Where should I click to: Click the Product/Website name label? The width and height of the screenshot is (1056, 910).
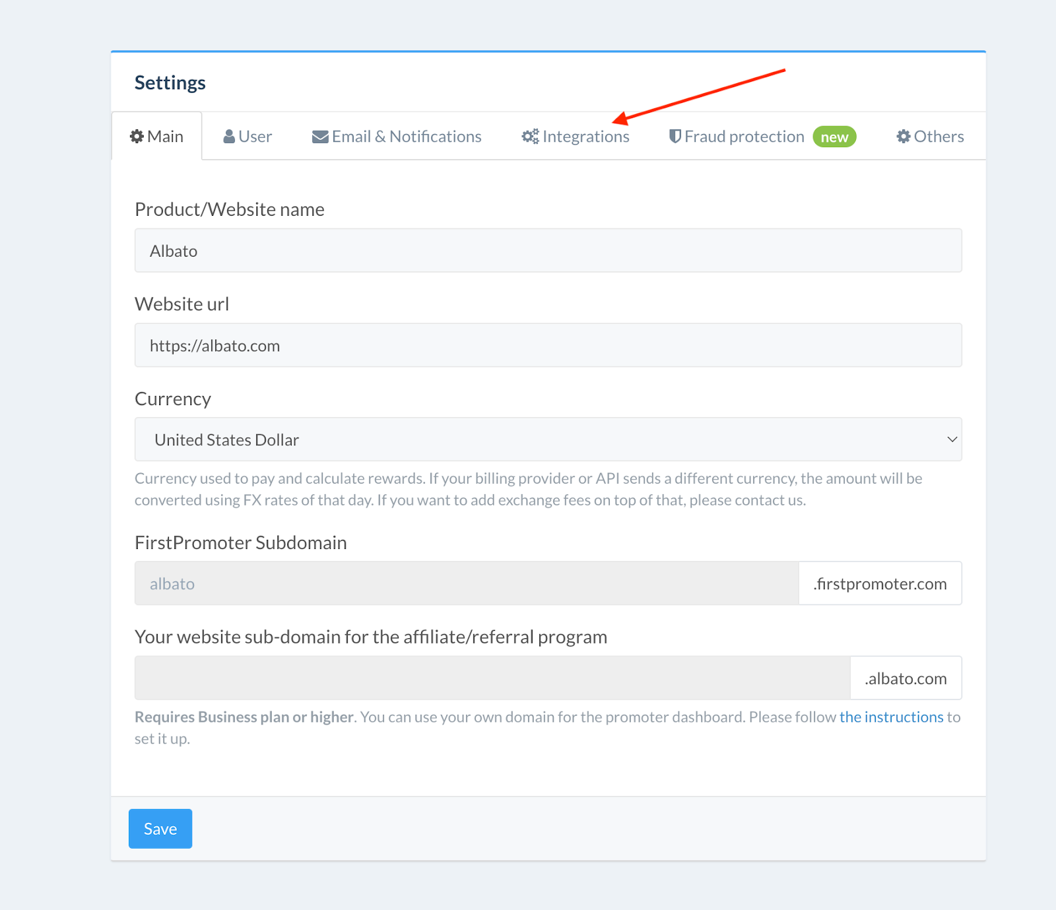230,209
